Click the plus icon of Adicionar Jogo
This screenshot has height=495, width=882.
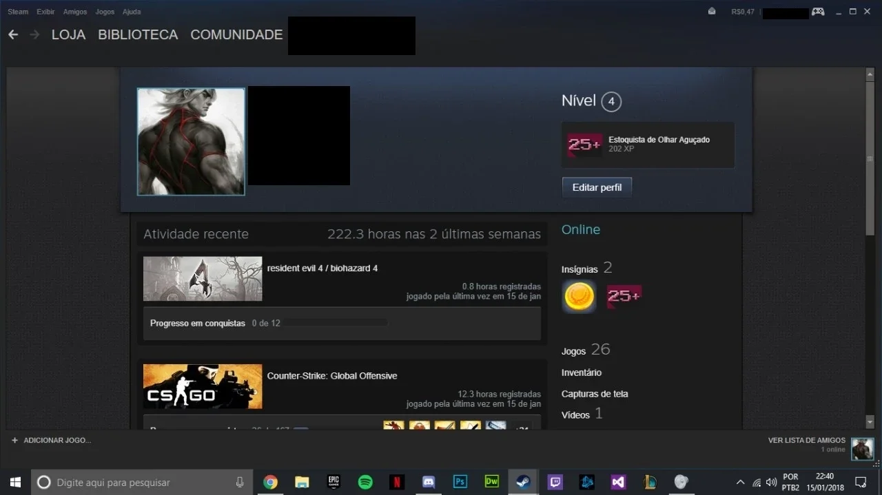[x=14, y=440]
